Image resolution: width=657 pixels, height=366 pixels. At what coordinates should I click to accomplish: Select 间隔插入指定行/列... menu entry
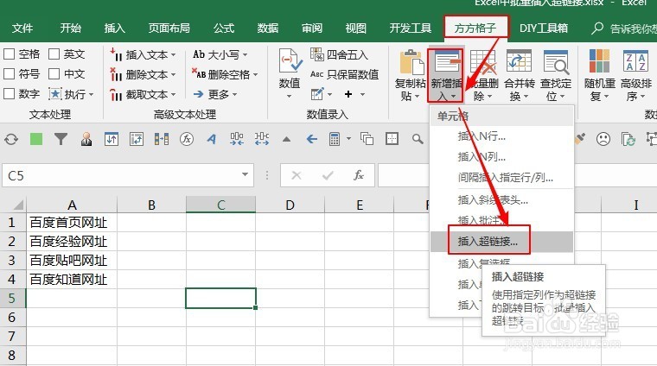pos(501,178)
